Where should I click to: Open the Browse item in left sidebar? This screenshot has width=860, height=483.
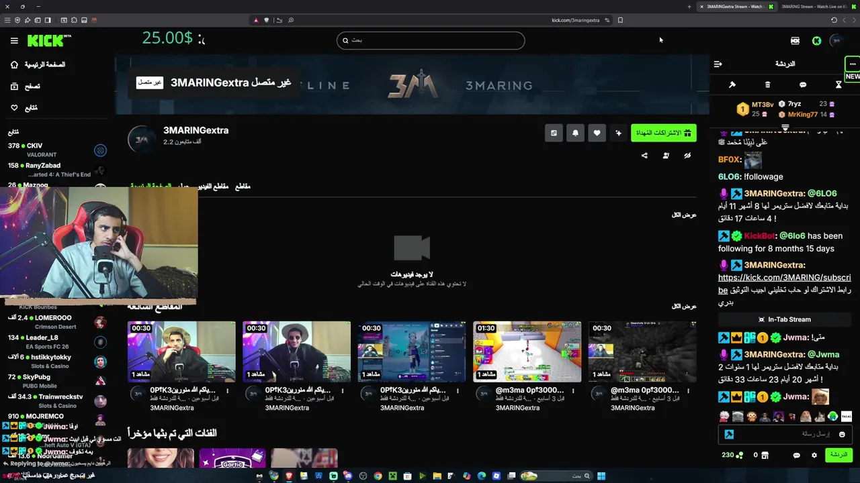[x=26, y=87]
